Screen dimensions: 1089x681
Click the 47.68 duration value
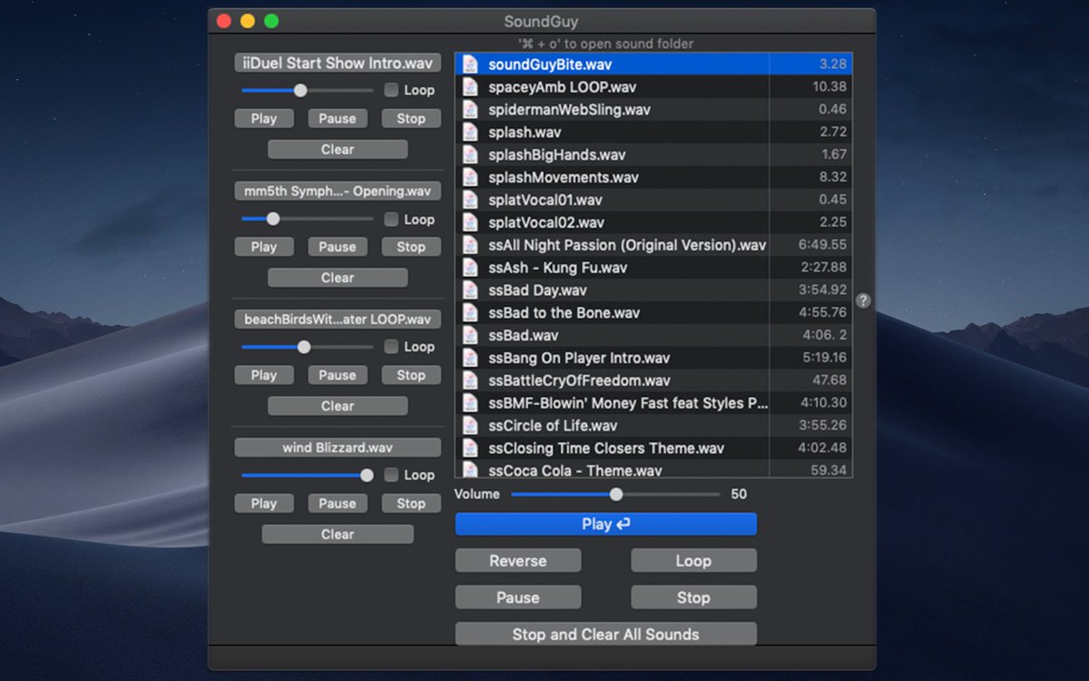(829, 380)
